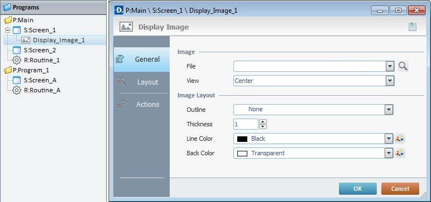Confirm with the OK button
This screenshot has width=431, height=202.
coord(358,189)
